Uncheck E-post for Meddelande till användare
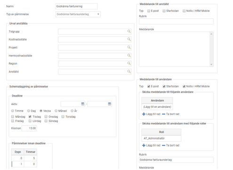Image resolution: width=233 pixels, height=170 pixels. coord(149,86)
